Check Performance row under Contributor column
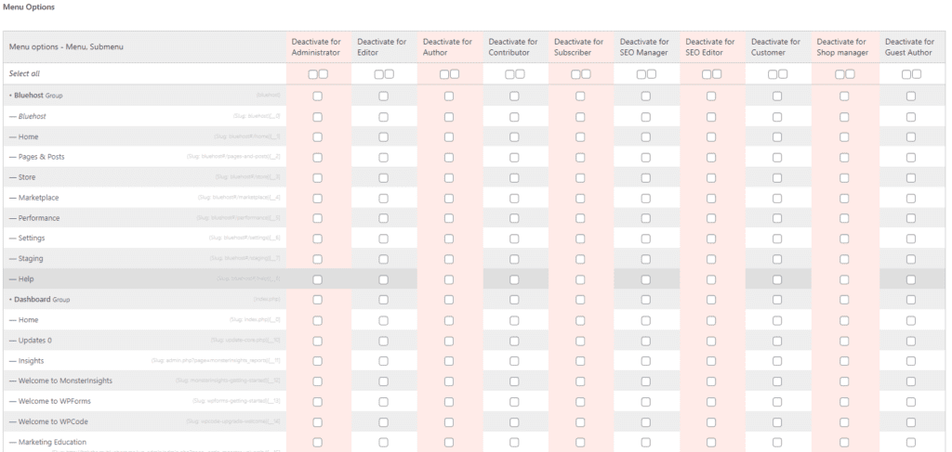The width and height of the screenshot is (952, 452). click(x=514, y=218)
